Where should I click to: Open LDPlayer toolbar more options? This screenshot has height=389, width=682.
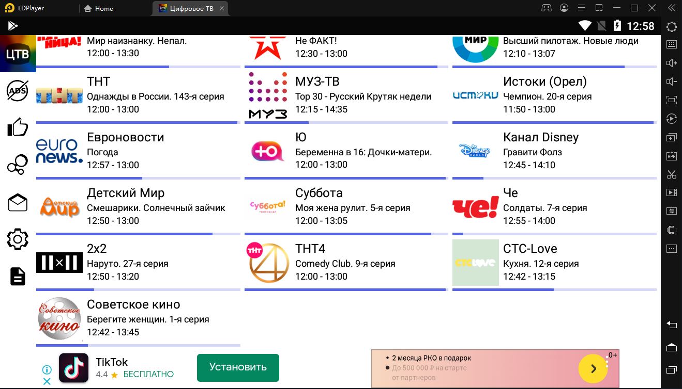(x=672, y=249)
